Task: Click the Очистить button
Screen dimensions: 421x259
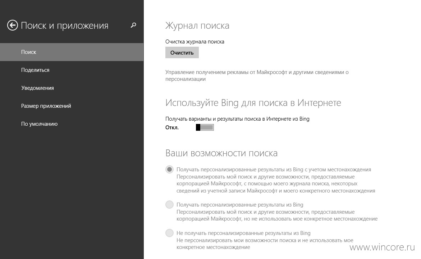Action: pyautogui.click(x=182, y=52)
